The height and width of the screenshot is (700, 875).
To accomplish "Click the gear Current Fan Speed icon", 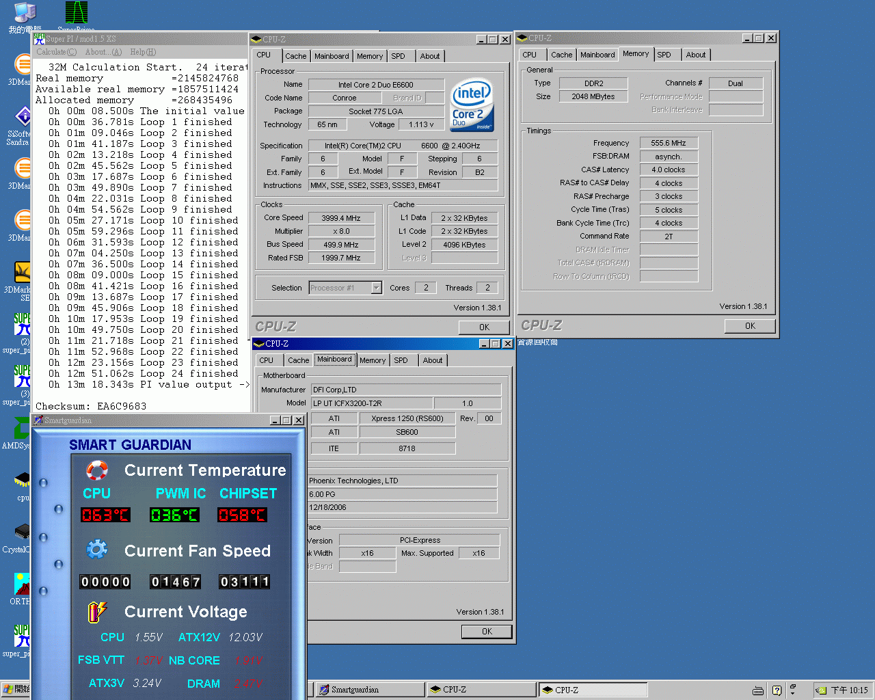I will coord(97,549).
